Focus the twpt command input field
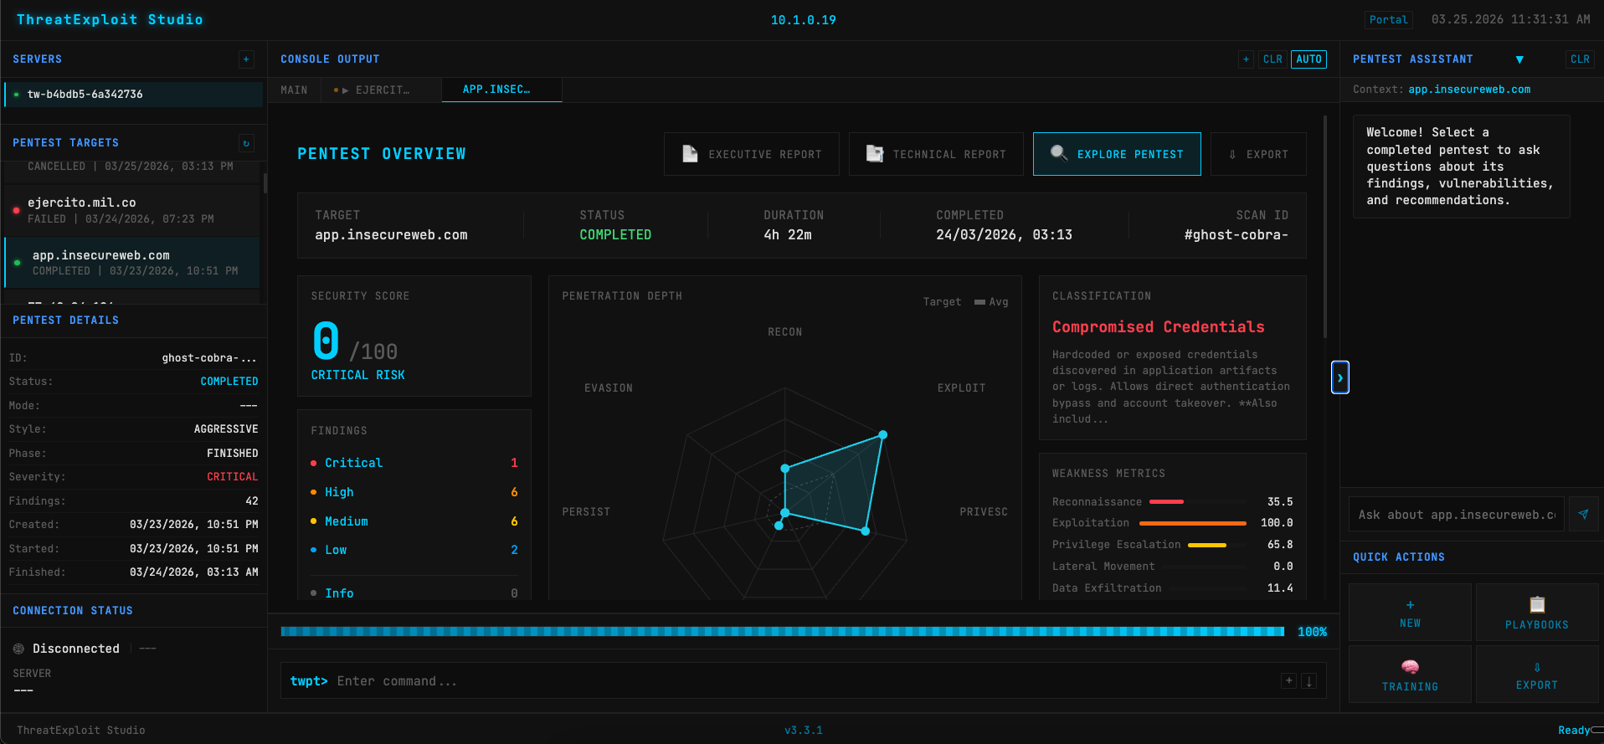Viewport: 1604px width, 744px height. (804, 681)
